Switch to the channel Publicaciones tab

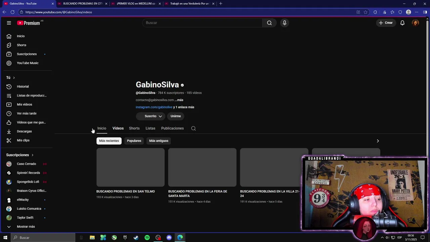pos(172,128)
